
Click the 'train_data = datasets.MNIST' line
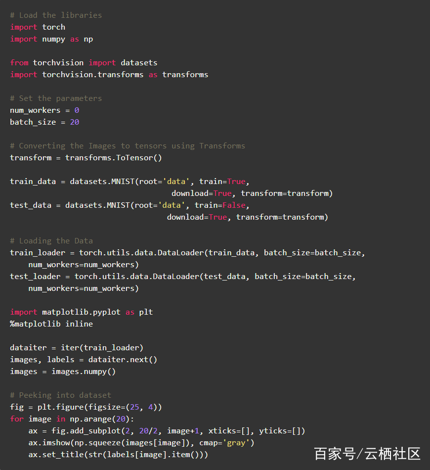point(129,182)
